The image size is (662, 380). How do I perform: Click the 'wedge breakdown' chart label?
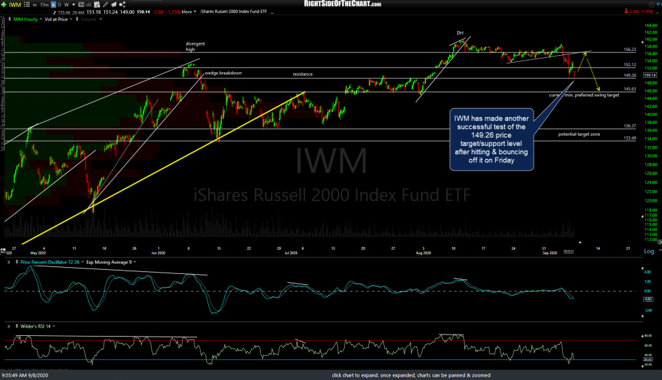223,73
